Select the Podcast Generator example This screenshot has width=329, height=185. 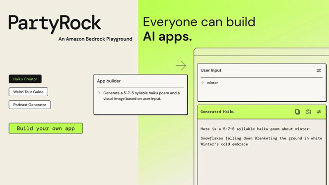[x=30, y=105]
